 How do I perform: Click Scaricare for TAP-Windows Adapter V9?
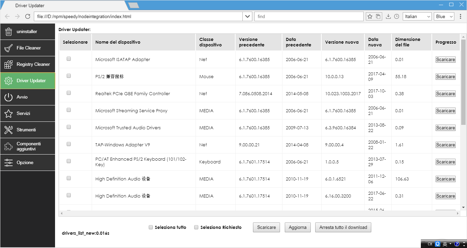point(445,145)
